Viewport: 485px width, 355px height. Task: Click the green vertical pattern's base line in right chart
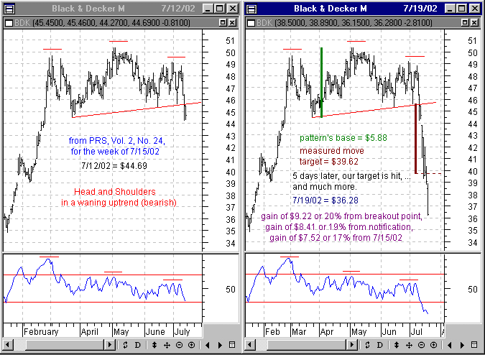coord(322,83)
